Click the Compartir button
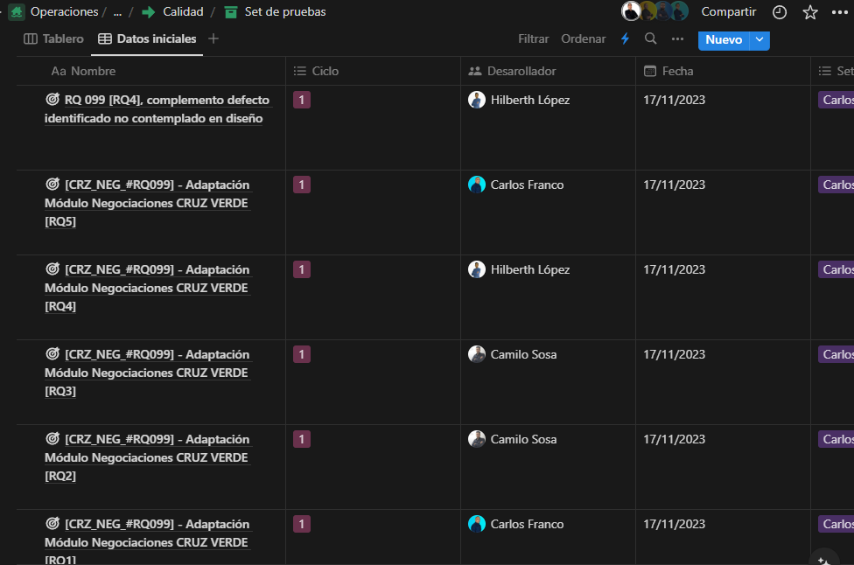 [728, 12]
